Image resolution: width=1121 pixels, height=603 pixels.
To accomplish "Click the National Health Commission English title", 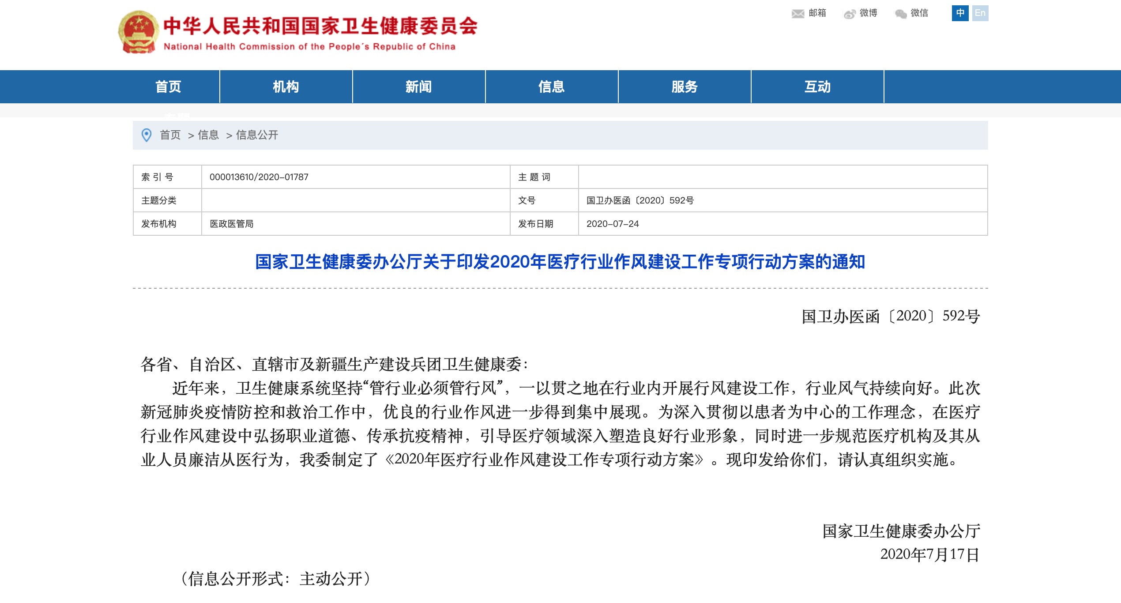I will tap(309, 47).
